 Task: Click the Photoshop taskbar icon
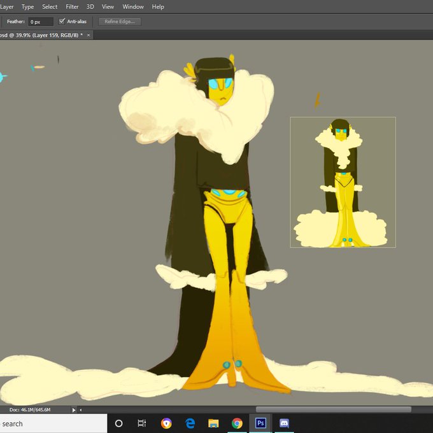[x=260, y=423]
